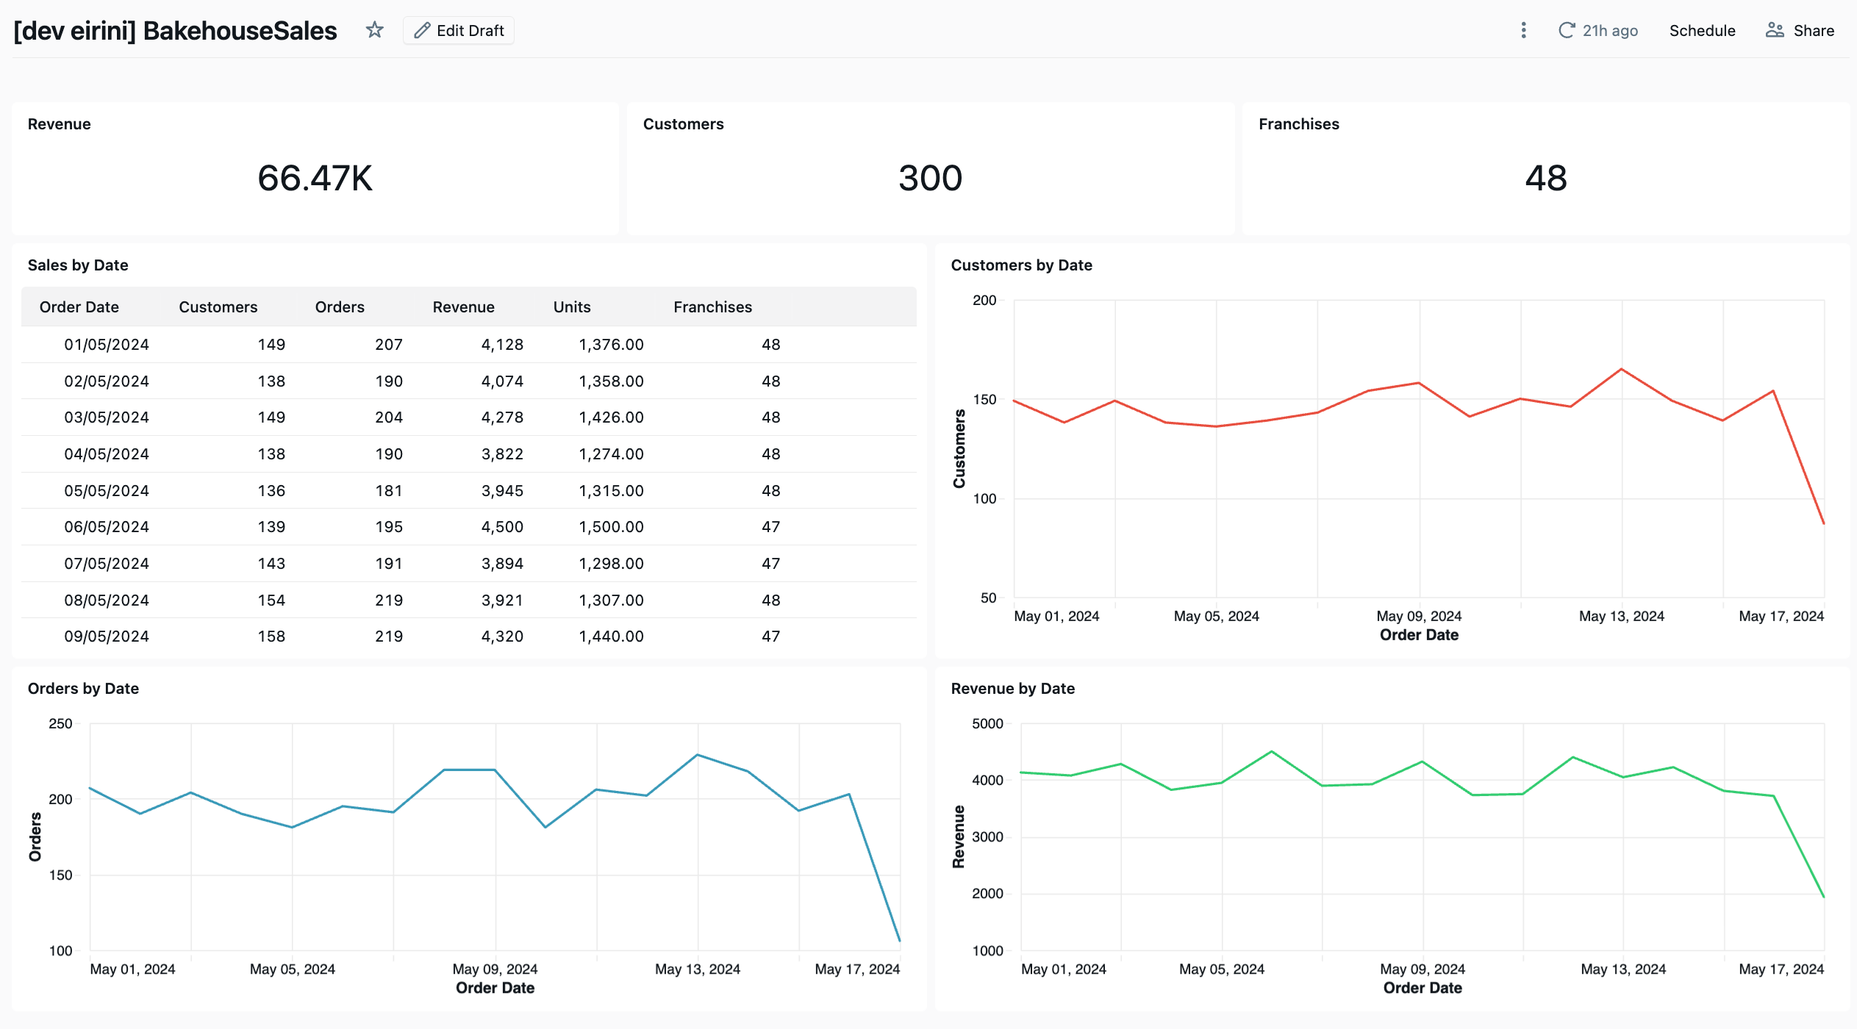Click the refresh icon next to 21h ago
The height and width of the screenshot is (1029, 1857).
(1567, 30)
